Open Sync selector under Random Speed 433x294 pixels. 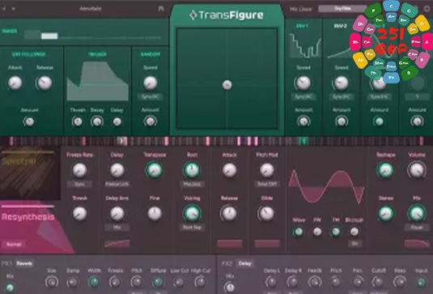[151, 96]
